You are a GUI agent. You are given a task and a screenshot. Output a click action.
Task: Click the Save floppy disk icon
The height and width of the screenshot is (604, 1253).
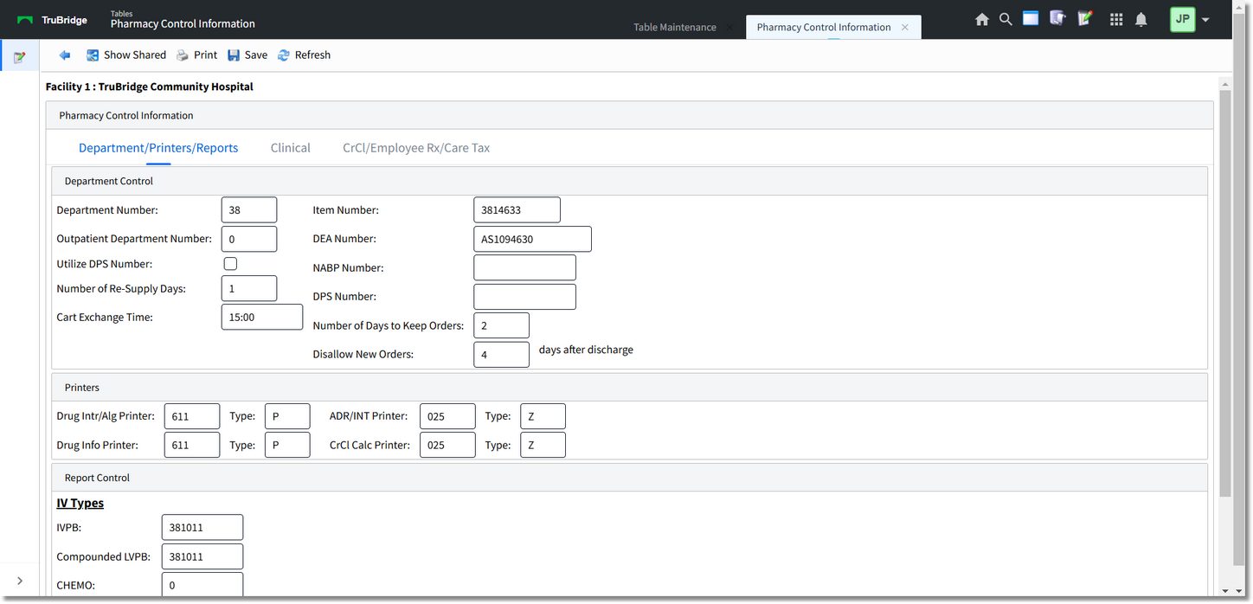tap(234, 55)
